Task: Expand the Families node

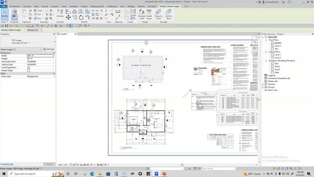Action: (x=263, y=84)
